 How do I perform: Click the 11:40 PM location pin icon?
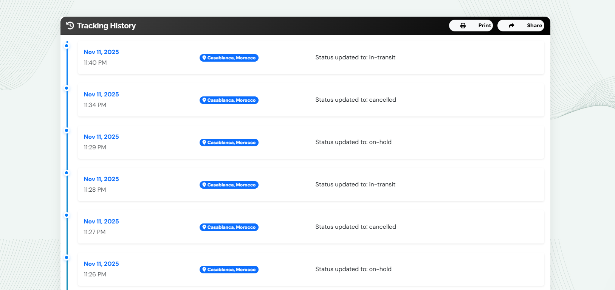204,58
